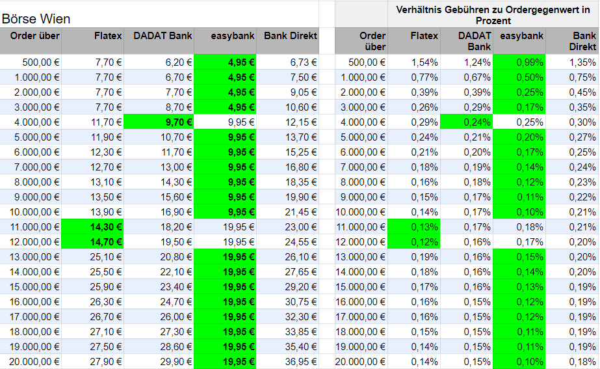Screen dimensions: 600x369
Task: Click the 26,30 € Flatex cell
Action: (x=92, y=301)
